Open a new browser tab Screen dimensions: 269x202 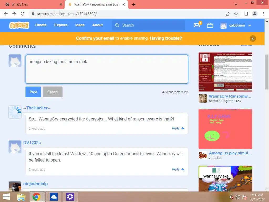coord(134,4)
